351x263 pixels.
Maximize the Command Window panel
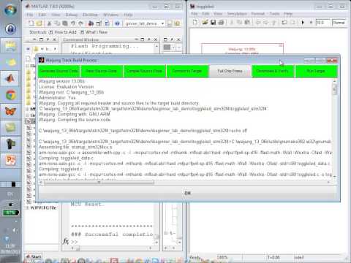point(143,39)
